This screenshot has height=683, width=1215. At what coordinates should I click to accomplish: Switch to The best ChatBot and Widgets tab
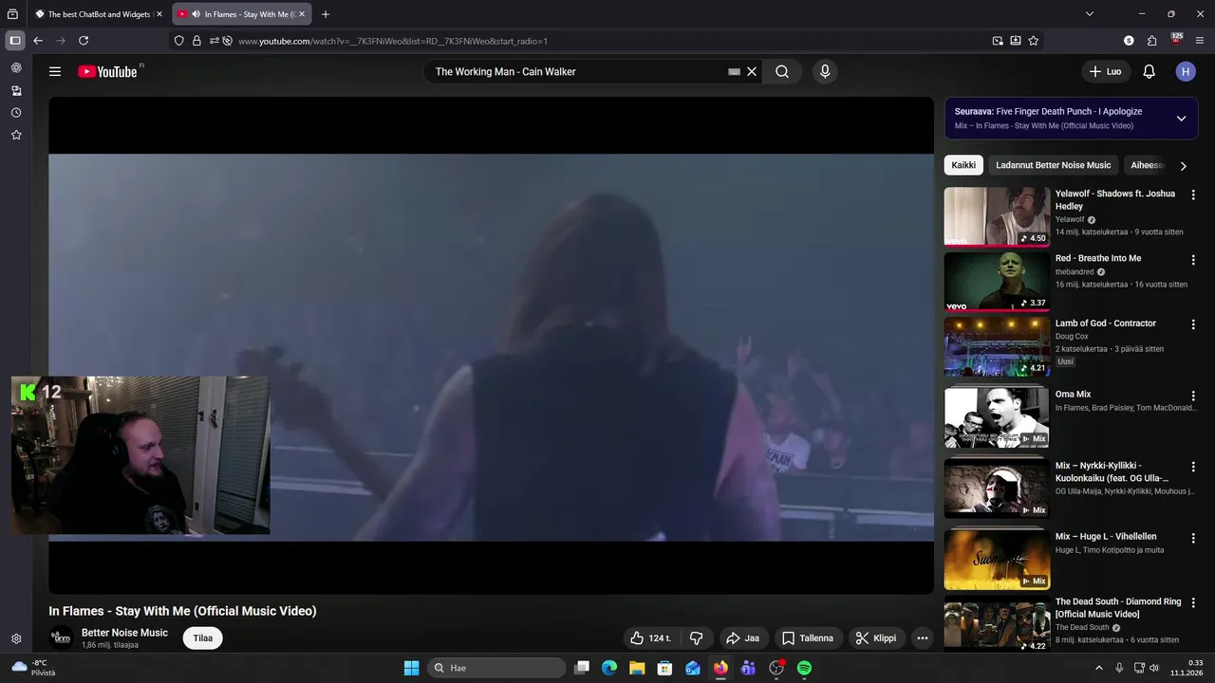pos(99,14)
